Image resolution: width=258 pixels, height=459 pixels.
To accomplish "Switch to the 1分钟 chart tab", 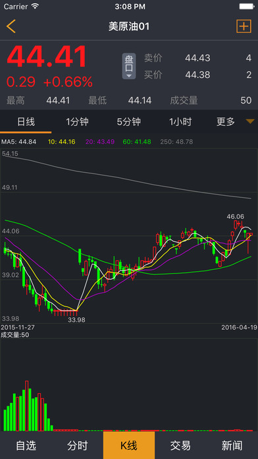I will [77, 121].
